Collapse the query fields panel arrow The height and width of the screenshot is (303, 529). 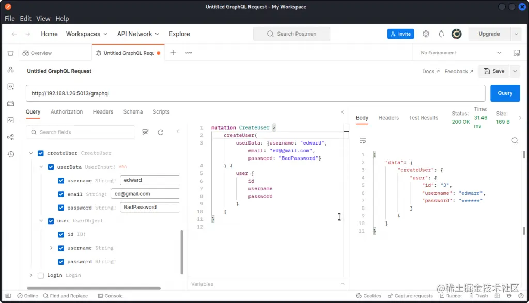(178, 132)
